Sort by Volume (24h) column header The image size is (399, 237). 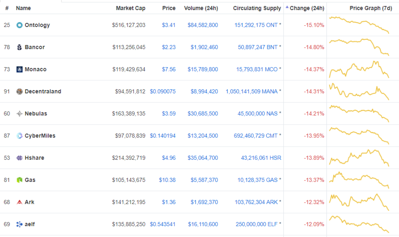(x=201, y=8)
